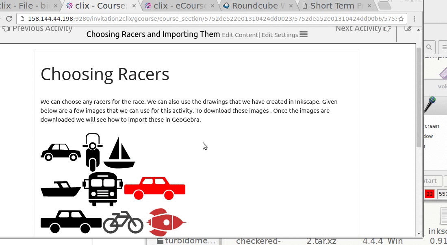The width and height of the screenshot is (447, 245).
Task: Click the school bus image
Action: pyautogui.click(x=103, y=189)
